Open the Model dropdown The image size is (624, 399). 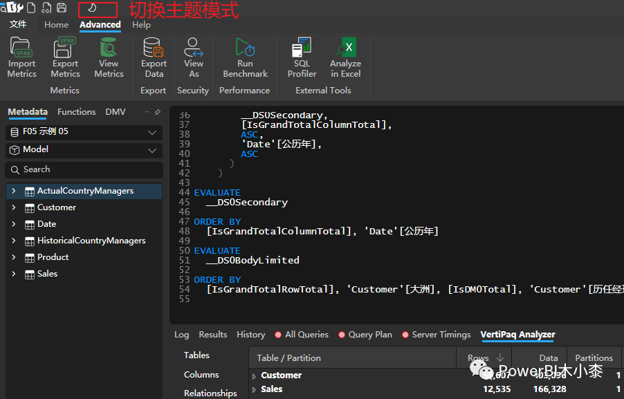tap(152, 150)
